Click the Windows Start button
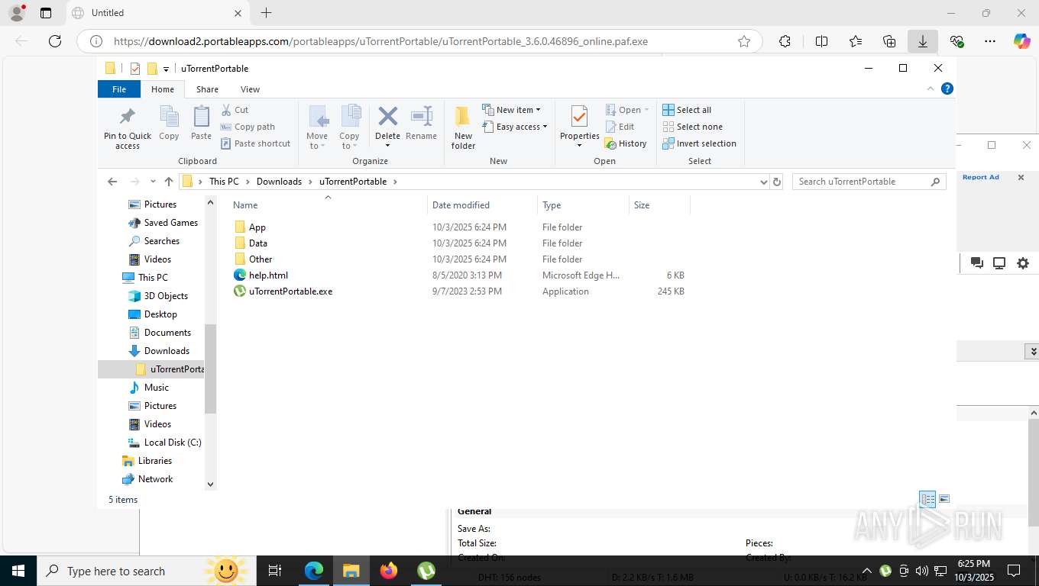Image resolution: width=1039 pixels, height=586 pixels. 18,571
